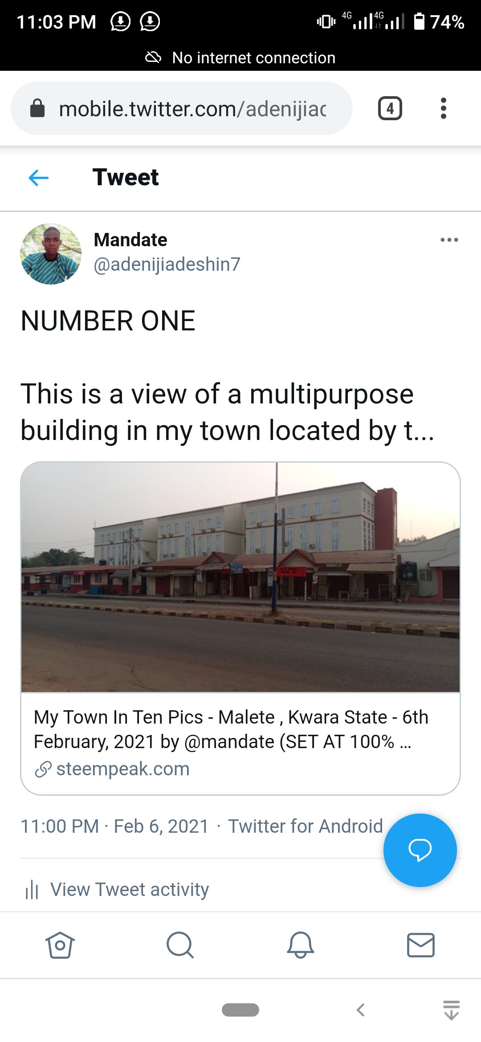Tap the 'My Town In Ten Pics' card title
This screenshot has height=1042, width=481.
pos(231,729)
